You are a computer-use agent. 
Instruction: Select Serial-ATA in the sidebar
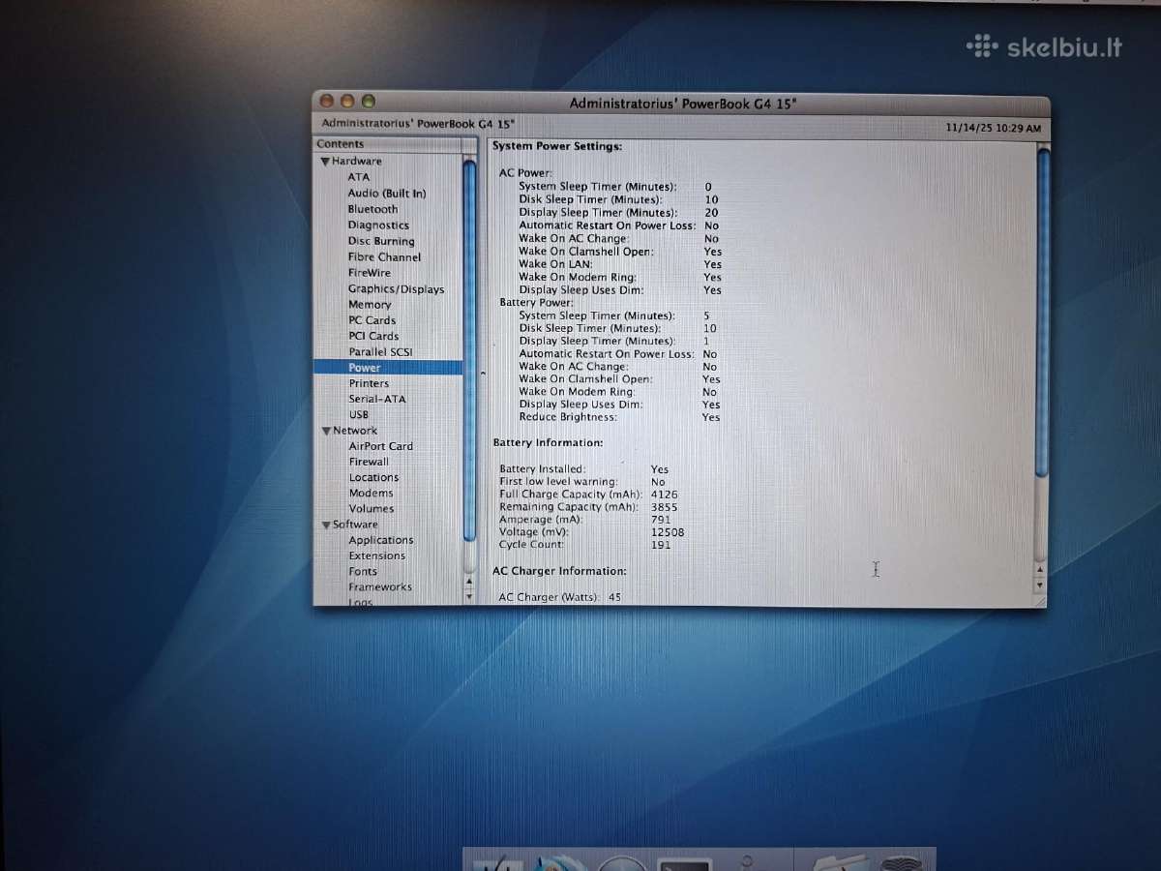(377, 399)
